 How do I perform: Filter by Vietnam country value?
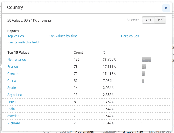click(x=14, y=123)
